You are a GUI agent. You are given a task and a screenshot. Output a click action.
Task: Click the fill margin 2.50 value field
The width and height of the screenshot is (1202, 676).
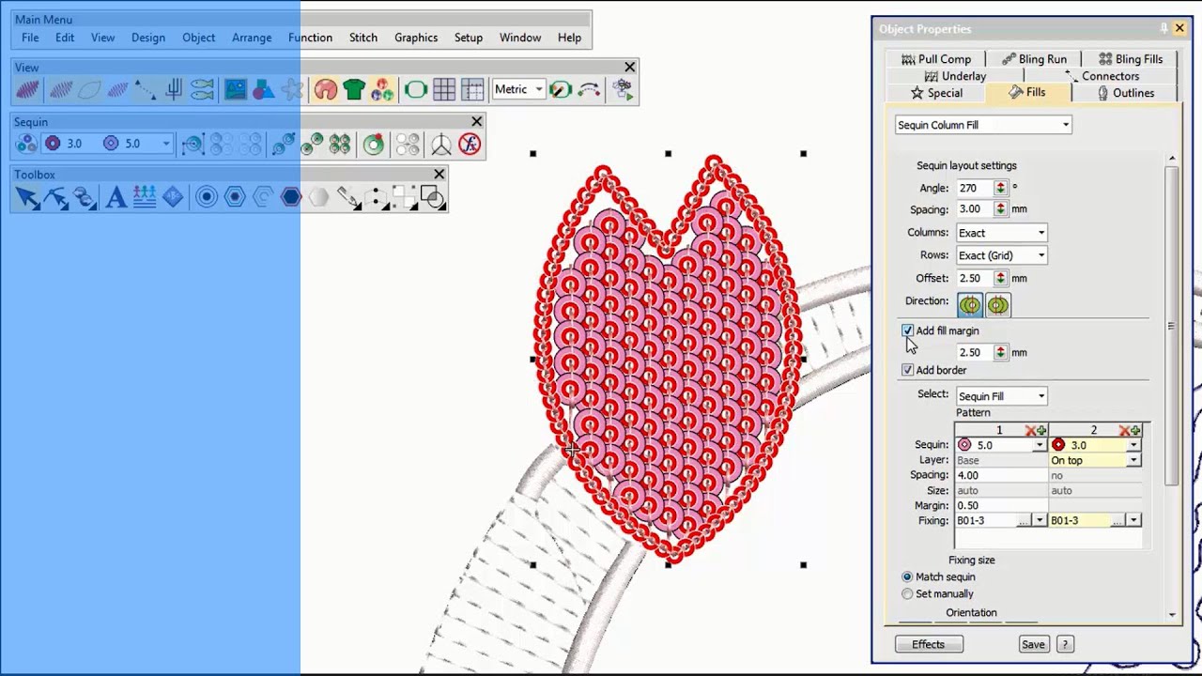coord(975,353)
